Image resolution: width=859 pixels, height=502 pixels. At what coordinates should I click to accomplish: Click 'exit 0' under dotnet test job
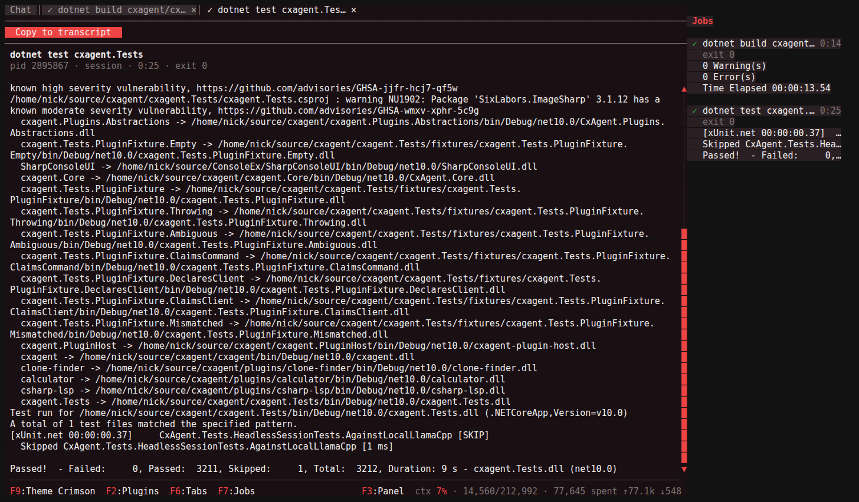719,122
